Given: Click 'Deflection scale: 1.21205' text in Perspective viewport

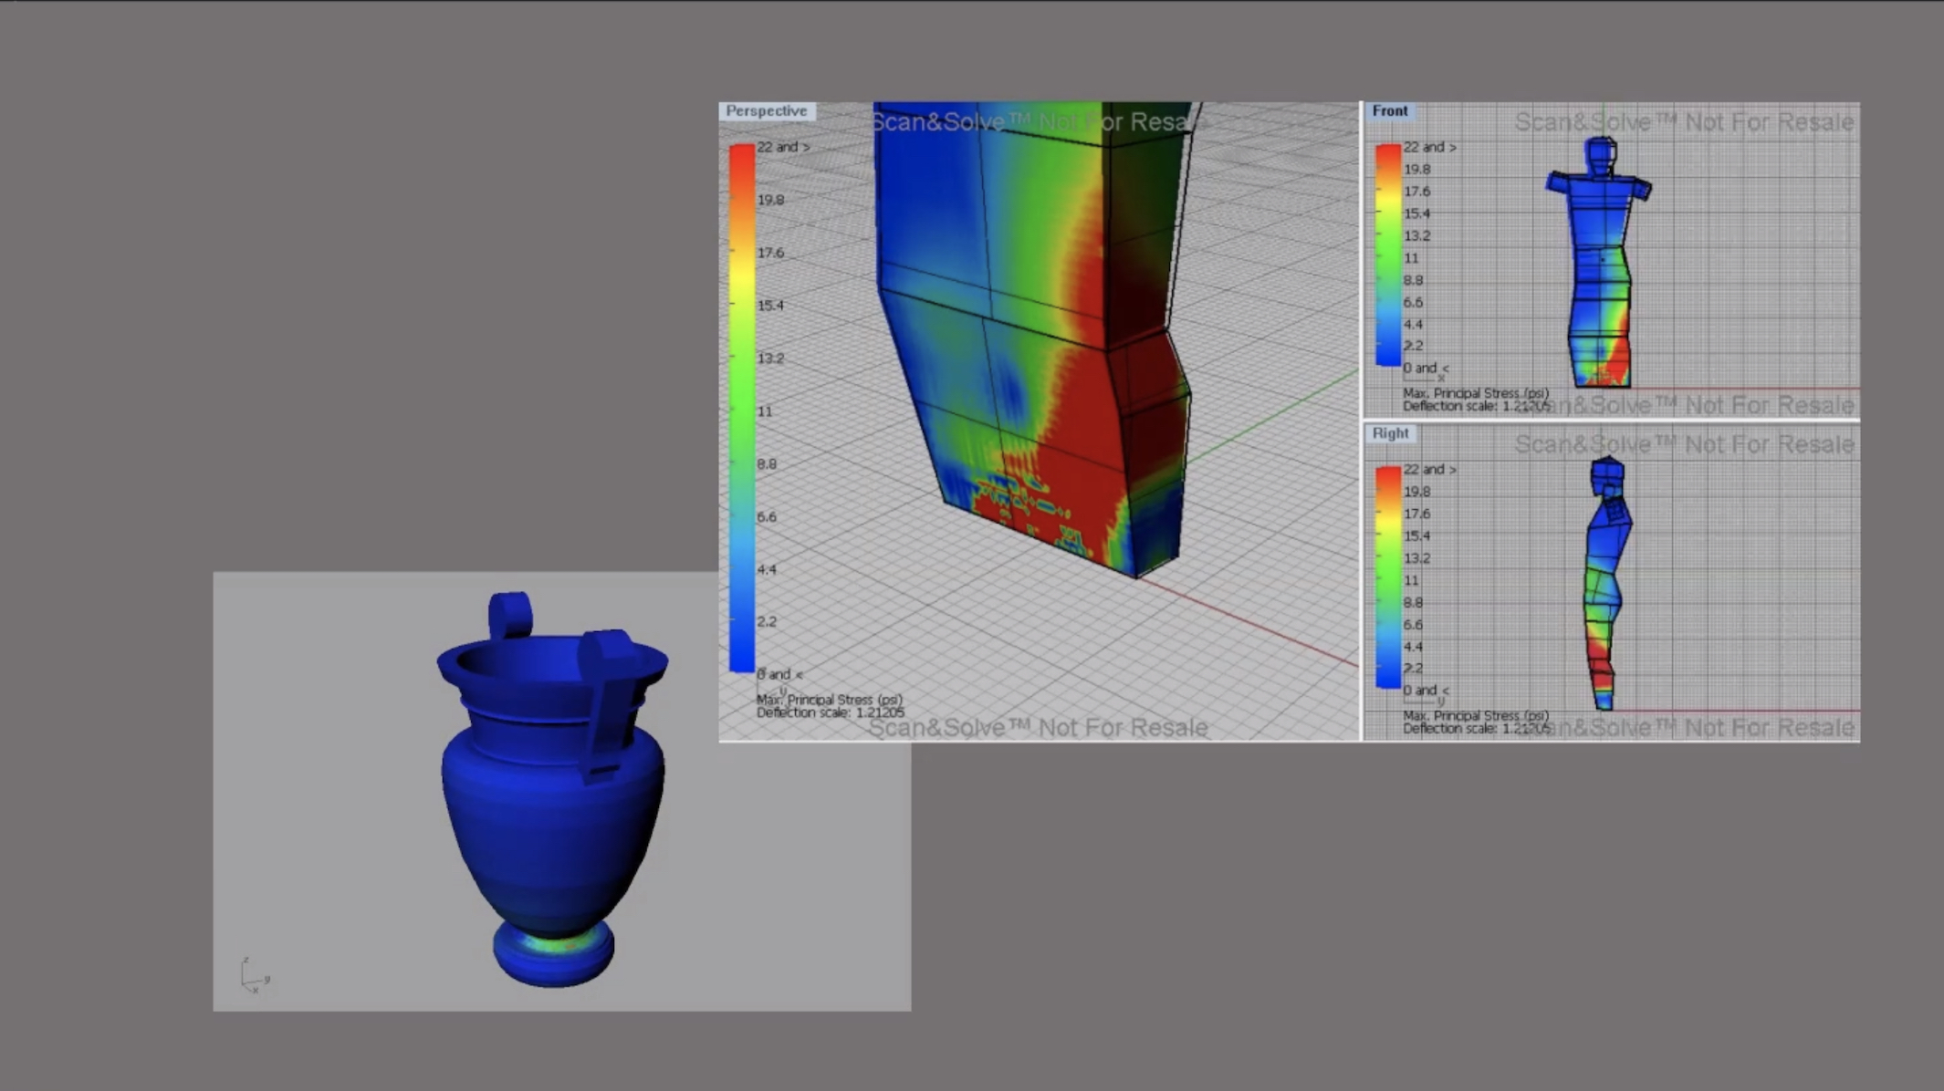Looking at the screenshot, I should [x=830, y=712].
